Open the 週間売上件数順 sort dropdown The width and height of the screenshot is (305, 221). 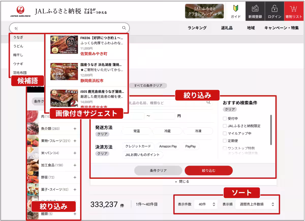(x=256, y=204)
